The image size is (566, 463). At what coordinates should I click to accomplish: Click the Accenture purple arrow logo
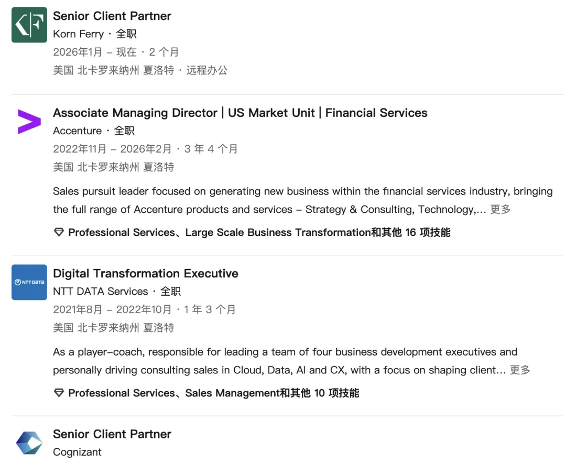click(x=29, y=122)
